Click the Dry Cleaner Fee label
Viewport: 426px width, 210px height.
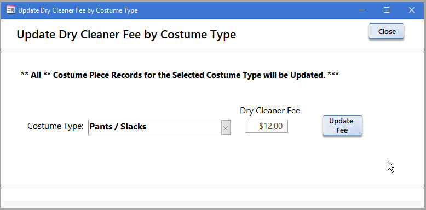pyautogui.click(x=270, y=111)
